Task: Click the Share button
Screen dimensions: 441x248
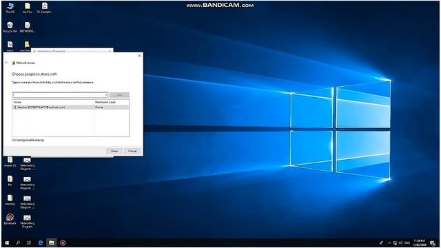Action: click(114, 151)
